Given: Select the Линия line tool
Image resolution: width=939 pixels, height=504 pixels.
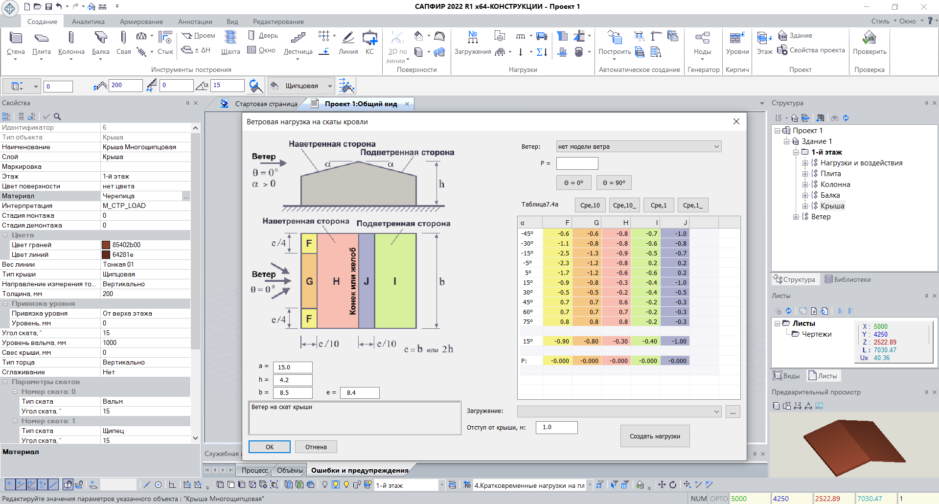Looking at the screenshot, I should tap(348, 39).
